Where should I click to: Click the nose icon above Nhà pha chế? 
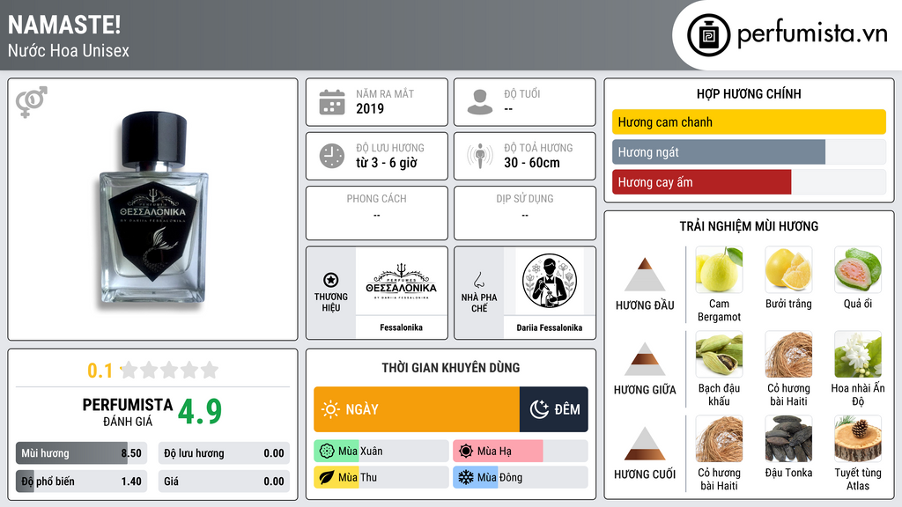(478, 280)
